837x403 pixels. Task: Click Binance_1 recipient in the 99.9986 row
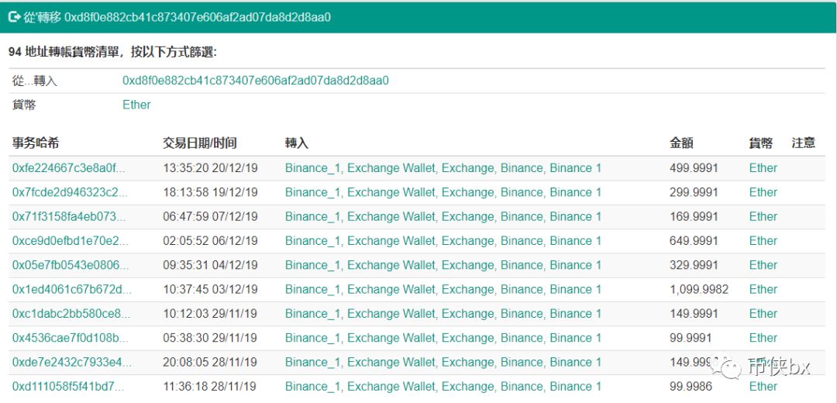443,387
